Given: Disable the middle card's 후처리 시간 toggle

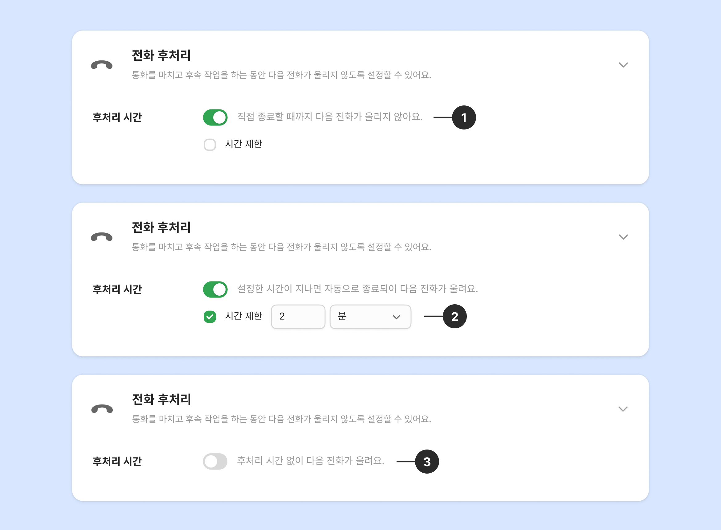Looking at the screenshot, I should [215, 290].
